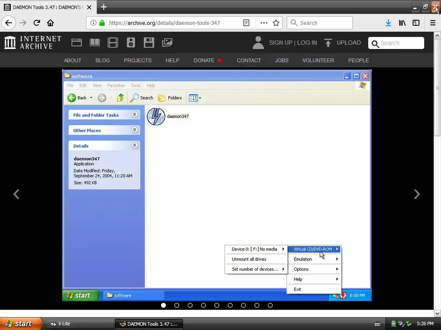
Task: Click the UPLOAD link
Action: (349, 43)
